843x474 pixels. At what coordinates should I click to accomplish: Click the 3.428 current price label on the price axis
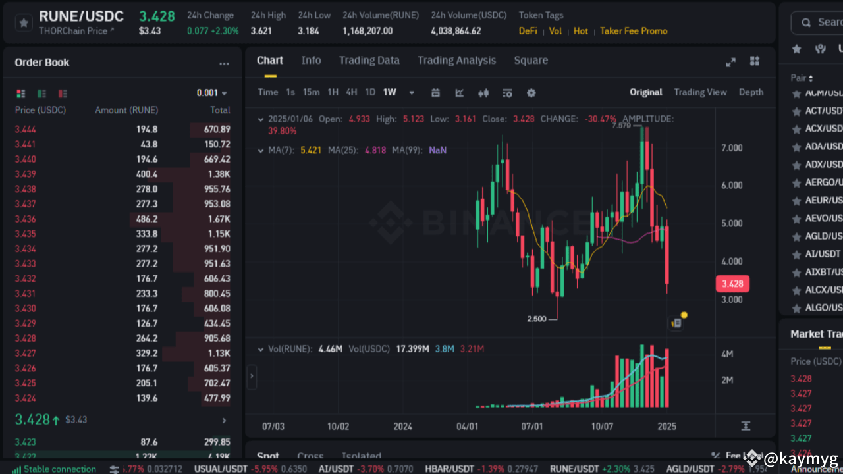tap(732, 284)
